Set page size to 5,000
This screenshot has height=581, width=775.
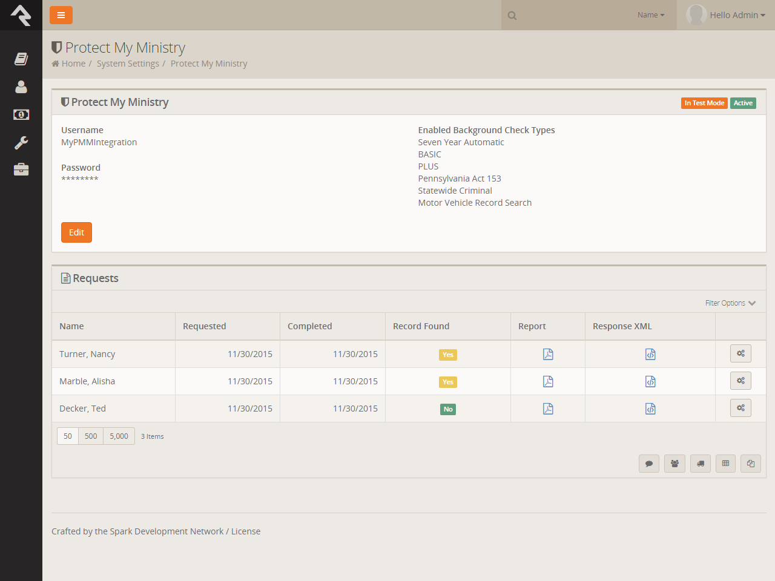coord(119,436)
